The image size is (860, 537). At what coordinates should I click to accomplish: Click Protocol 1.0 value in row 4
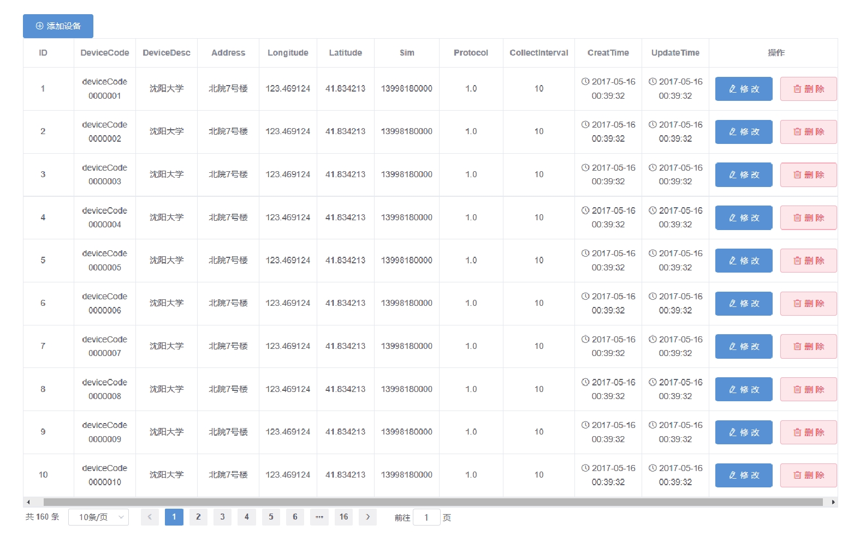[x=471, y=218]
